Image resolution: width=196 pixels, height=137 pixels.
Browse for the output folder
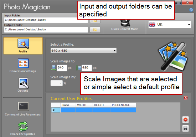coord(95,30)
